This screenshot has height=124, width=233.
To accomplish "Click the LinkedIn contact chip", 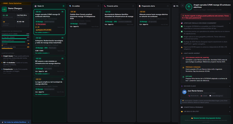I will (204, 96).
